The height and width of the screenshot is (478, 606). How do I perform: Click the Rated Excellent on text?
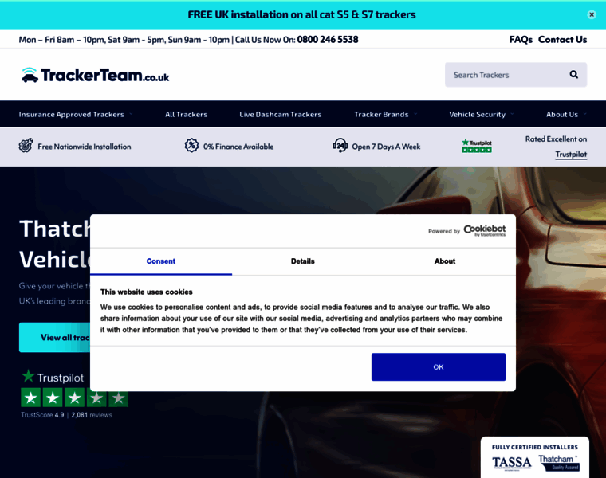point(556,139)
